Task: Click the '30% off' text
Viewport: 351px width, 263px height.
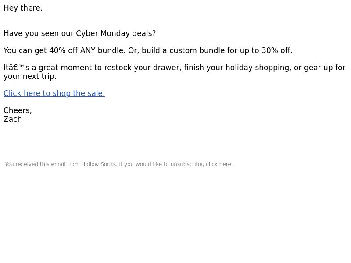Action: pyautogui.click(x=276, y=50)
